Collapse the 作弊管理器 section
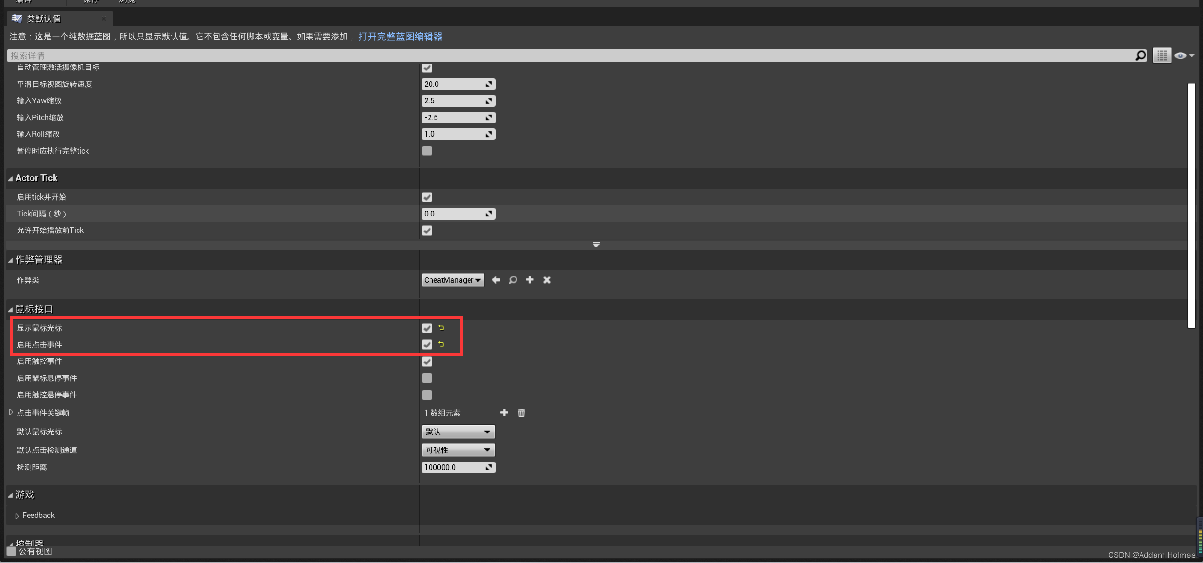The height and width of the screenshot is (563, 1203). (x=10, y=261)
